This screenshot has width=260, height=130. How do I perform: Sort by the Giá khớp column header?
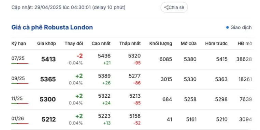coord(46,44)
